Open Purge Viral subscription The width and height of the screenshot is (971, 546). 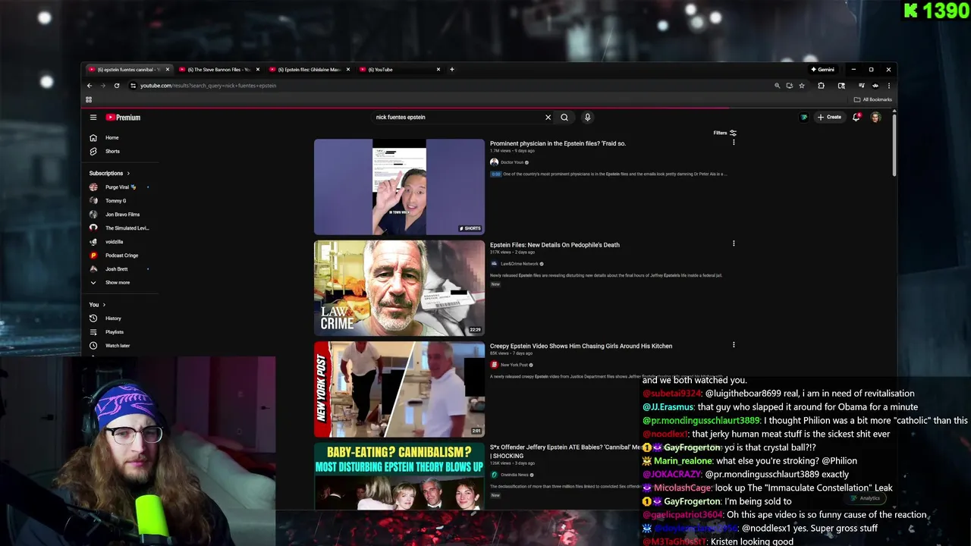(x=120, y=187)
